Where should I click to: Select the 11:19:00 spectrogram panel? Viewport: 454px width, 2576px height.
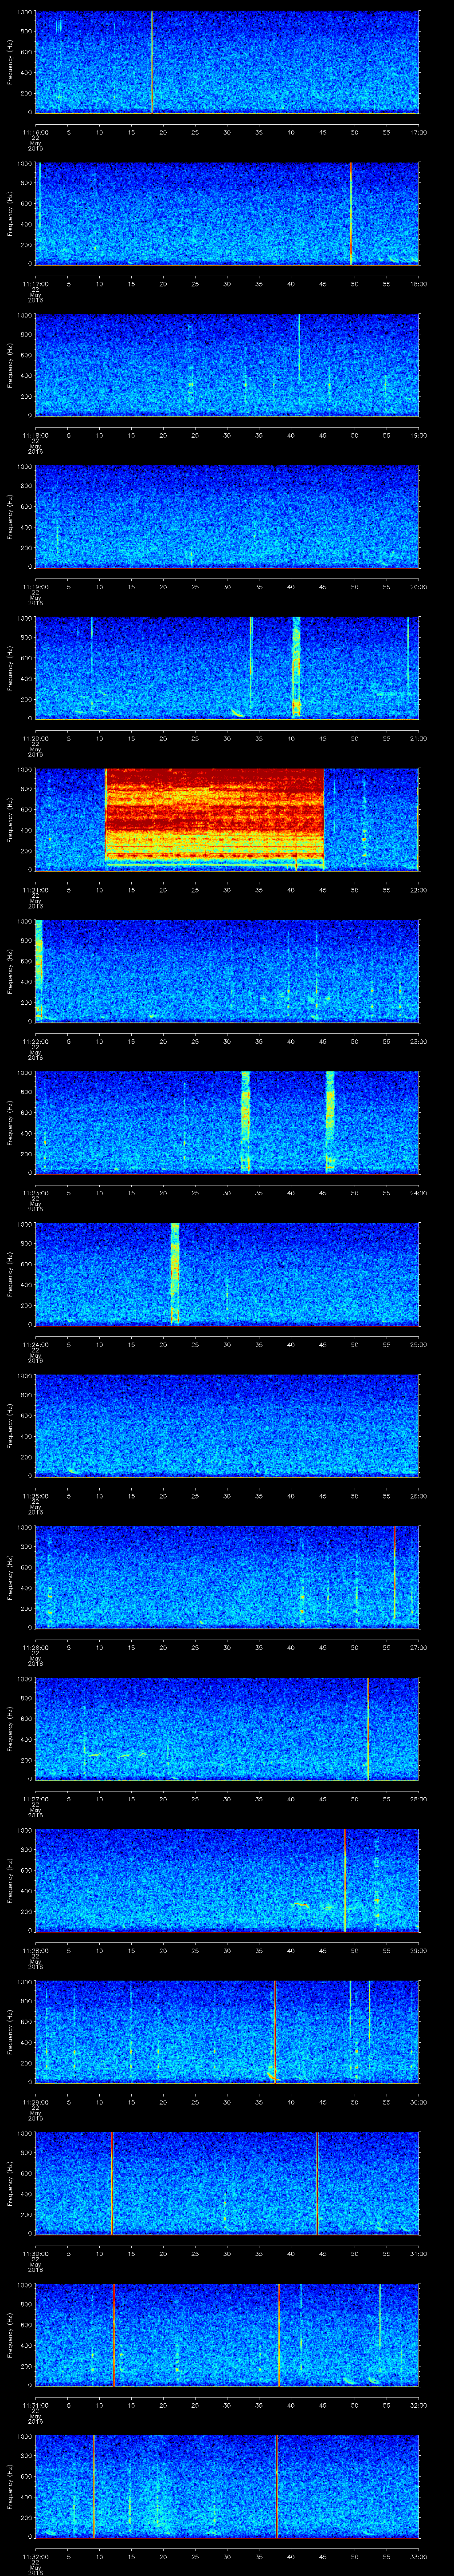(227, 516)
